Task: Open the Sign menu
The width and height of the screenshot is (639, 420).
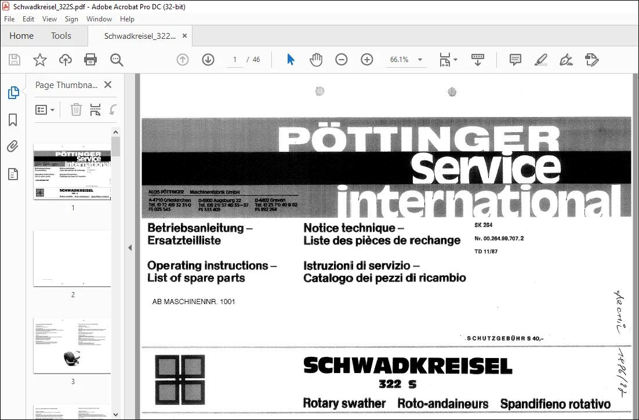Action: point(71,19)
